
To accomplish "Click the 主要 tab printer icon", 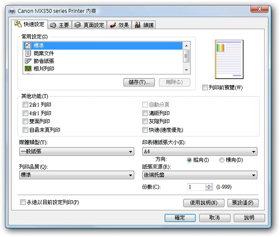I will 53,25.
